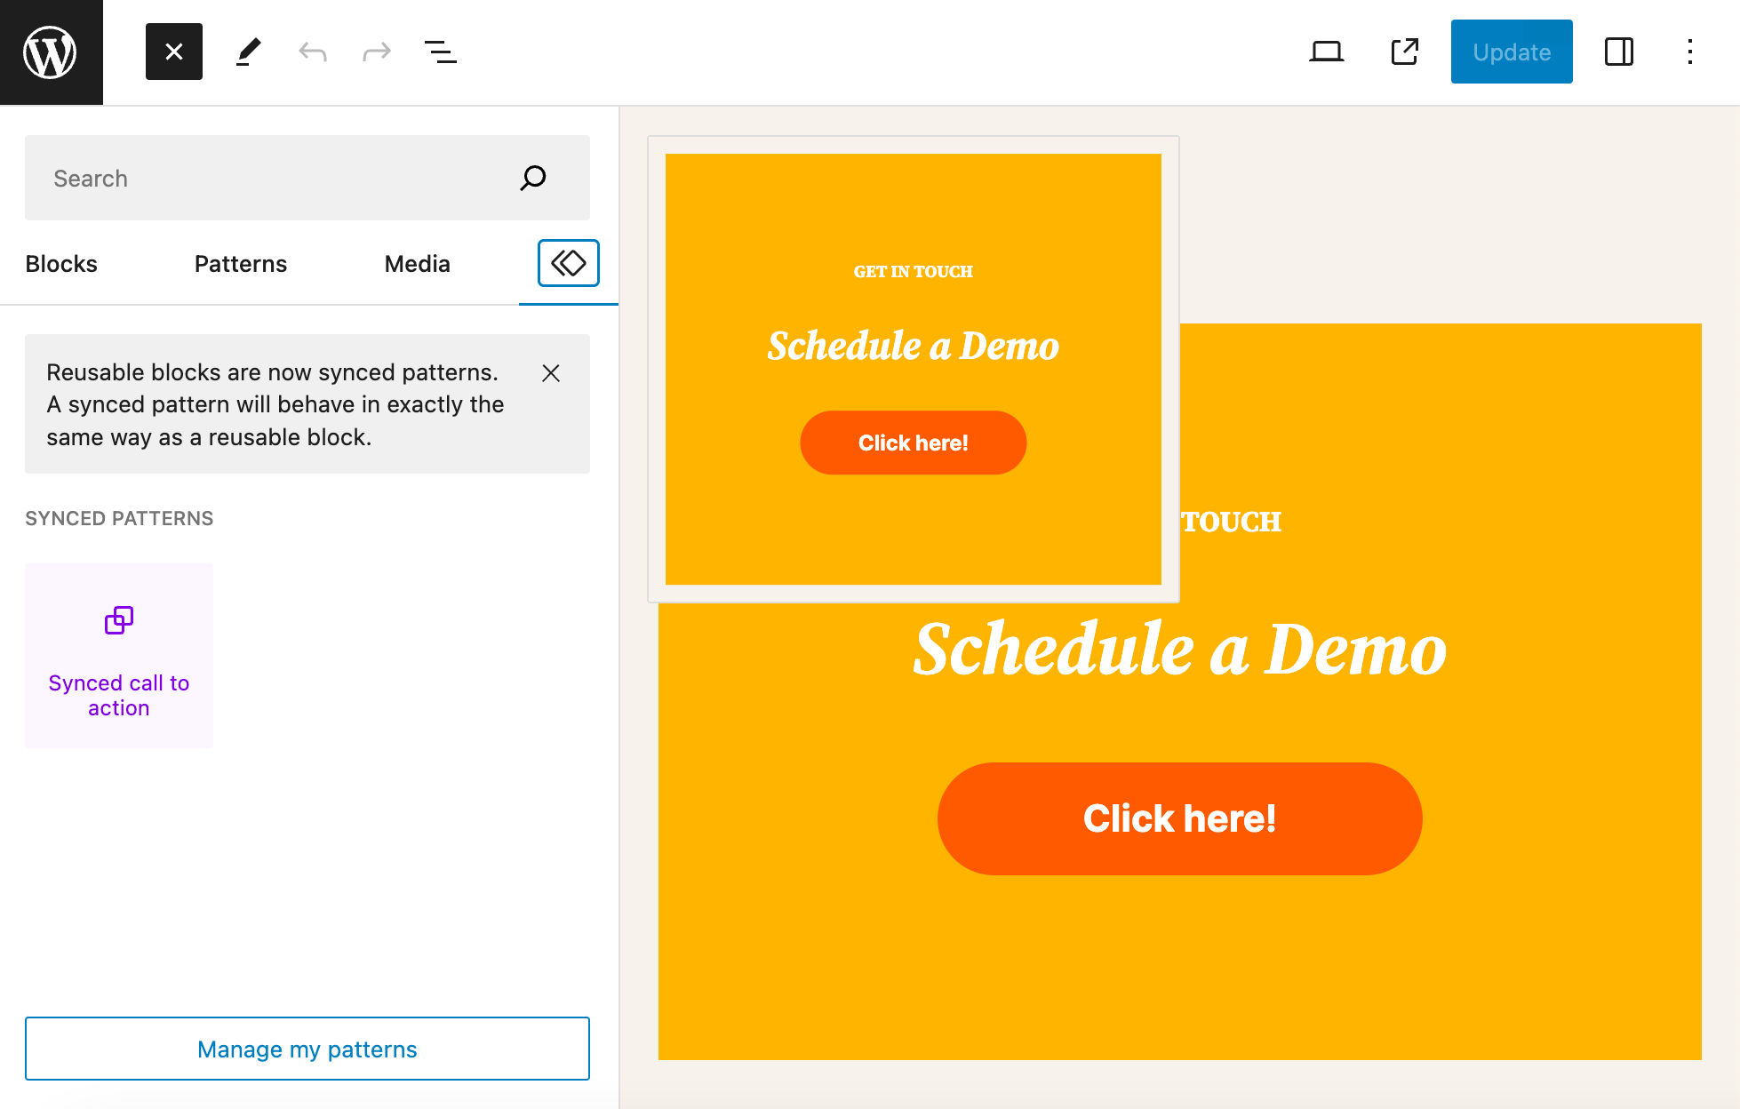Screen dimensions: 1740x1109
Task: Open the document overview list icon
Action: [440, 51]
